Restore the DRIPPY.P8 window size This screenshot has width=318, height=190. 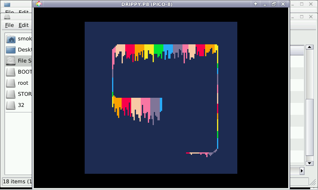[x=274, y=4]
